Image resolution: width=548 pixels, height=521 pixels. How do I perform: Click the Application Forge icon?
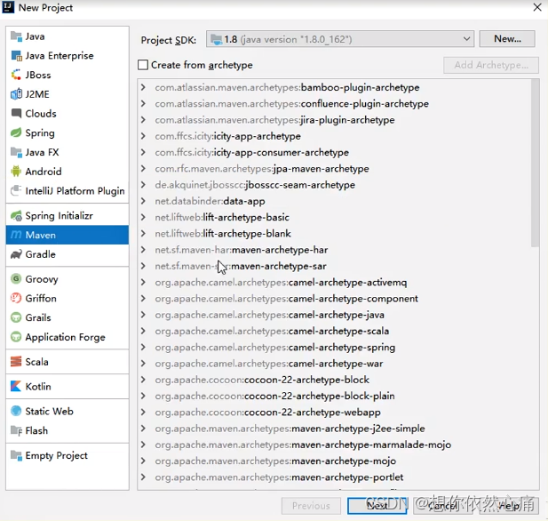point(16,337)
